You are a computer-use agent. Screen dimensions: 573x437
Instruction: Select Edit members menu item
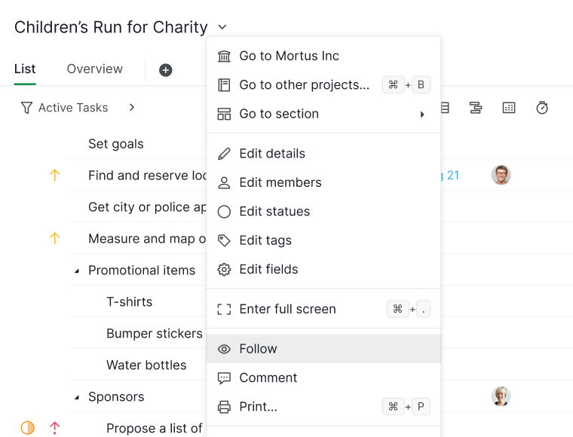click(323, 182)
